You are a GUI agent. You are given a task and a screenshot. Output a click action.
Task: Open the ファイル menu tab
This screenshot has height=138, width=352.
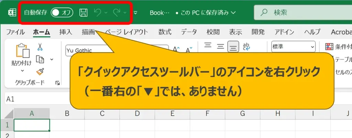(x=15, y=32)
